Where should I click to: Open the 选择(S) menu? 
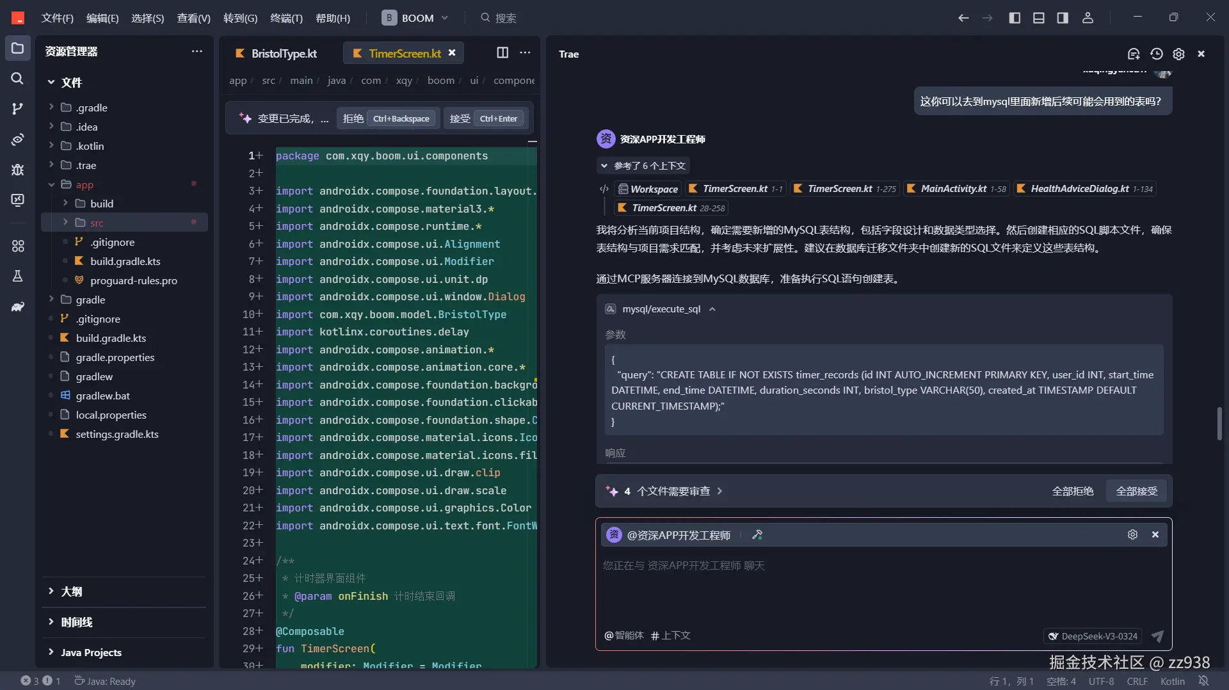147,18
